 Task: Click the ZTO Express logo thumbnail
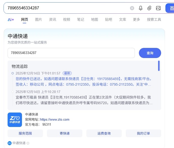[15, 120]
